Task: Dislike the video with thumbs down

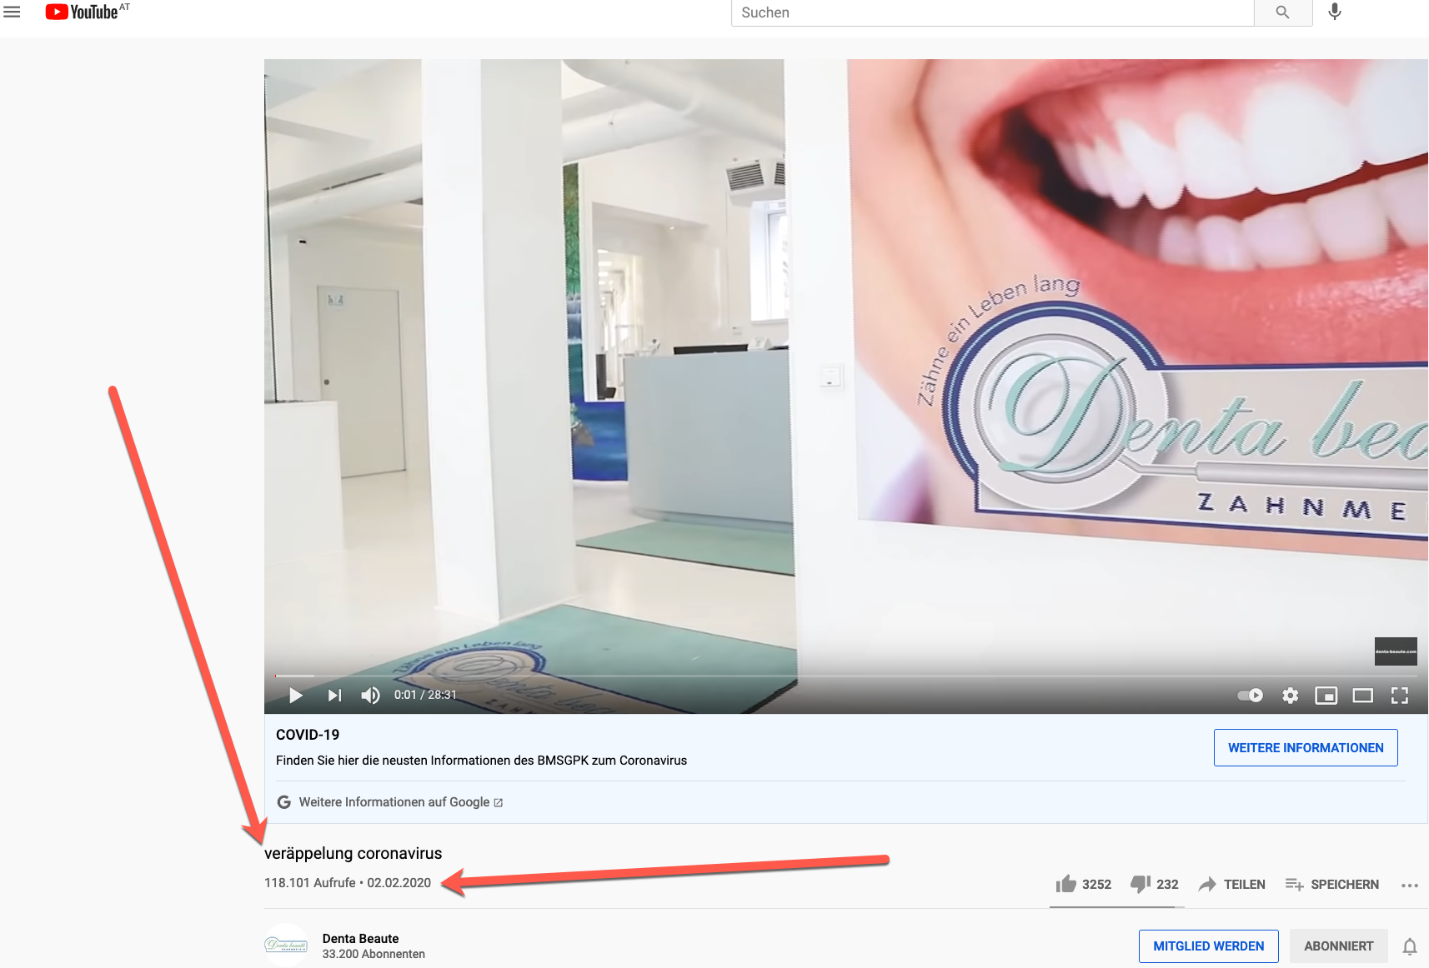Action: click(1140, 884)
